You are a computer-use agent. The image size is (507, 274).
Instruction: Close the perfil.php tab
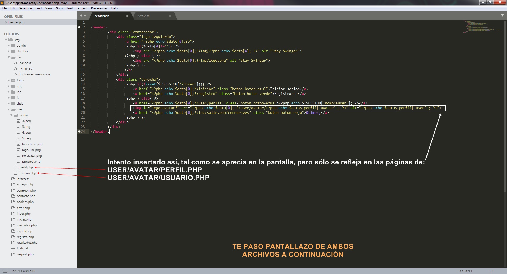tap(170, 16)
